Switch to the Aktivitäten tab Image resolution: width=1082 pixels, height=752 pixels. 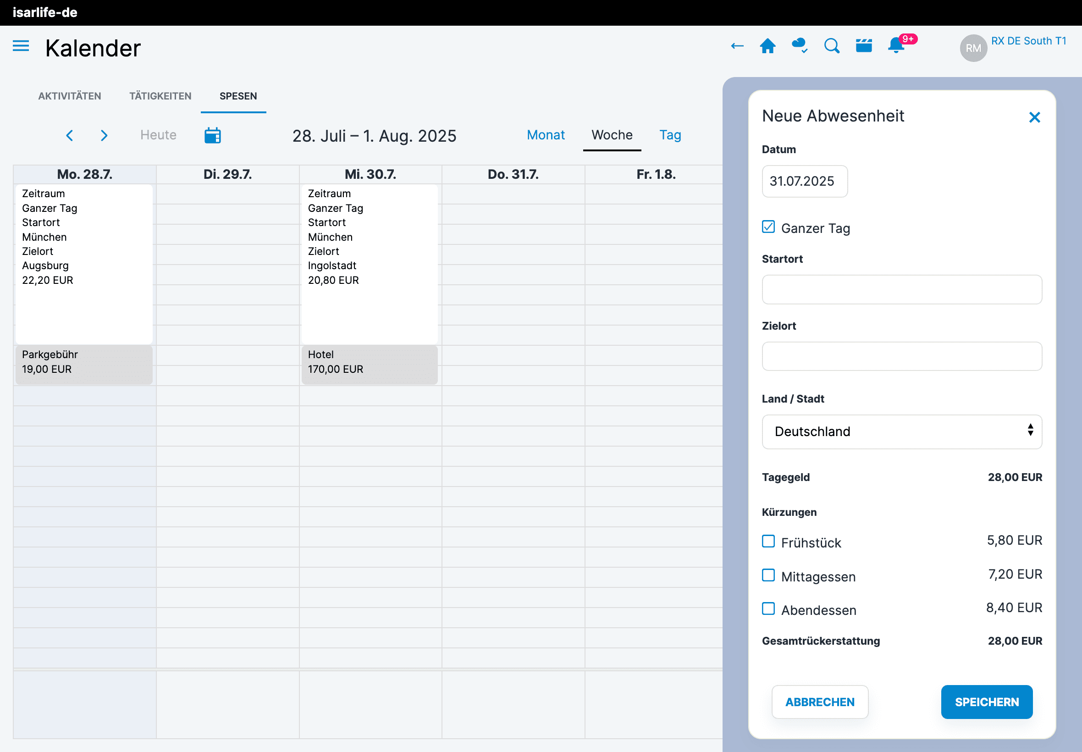[x=70, y=96]
